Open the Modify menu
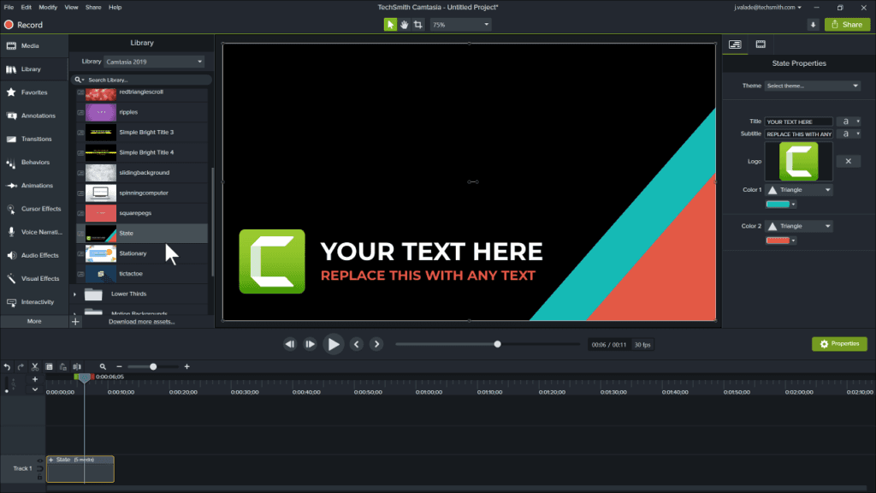876x493 pixels. coord(48,7)
